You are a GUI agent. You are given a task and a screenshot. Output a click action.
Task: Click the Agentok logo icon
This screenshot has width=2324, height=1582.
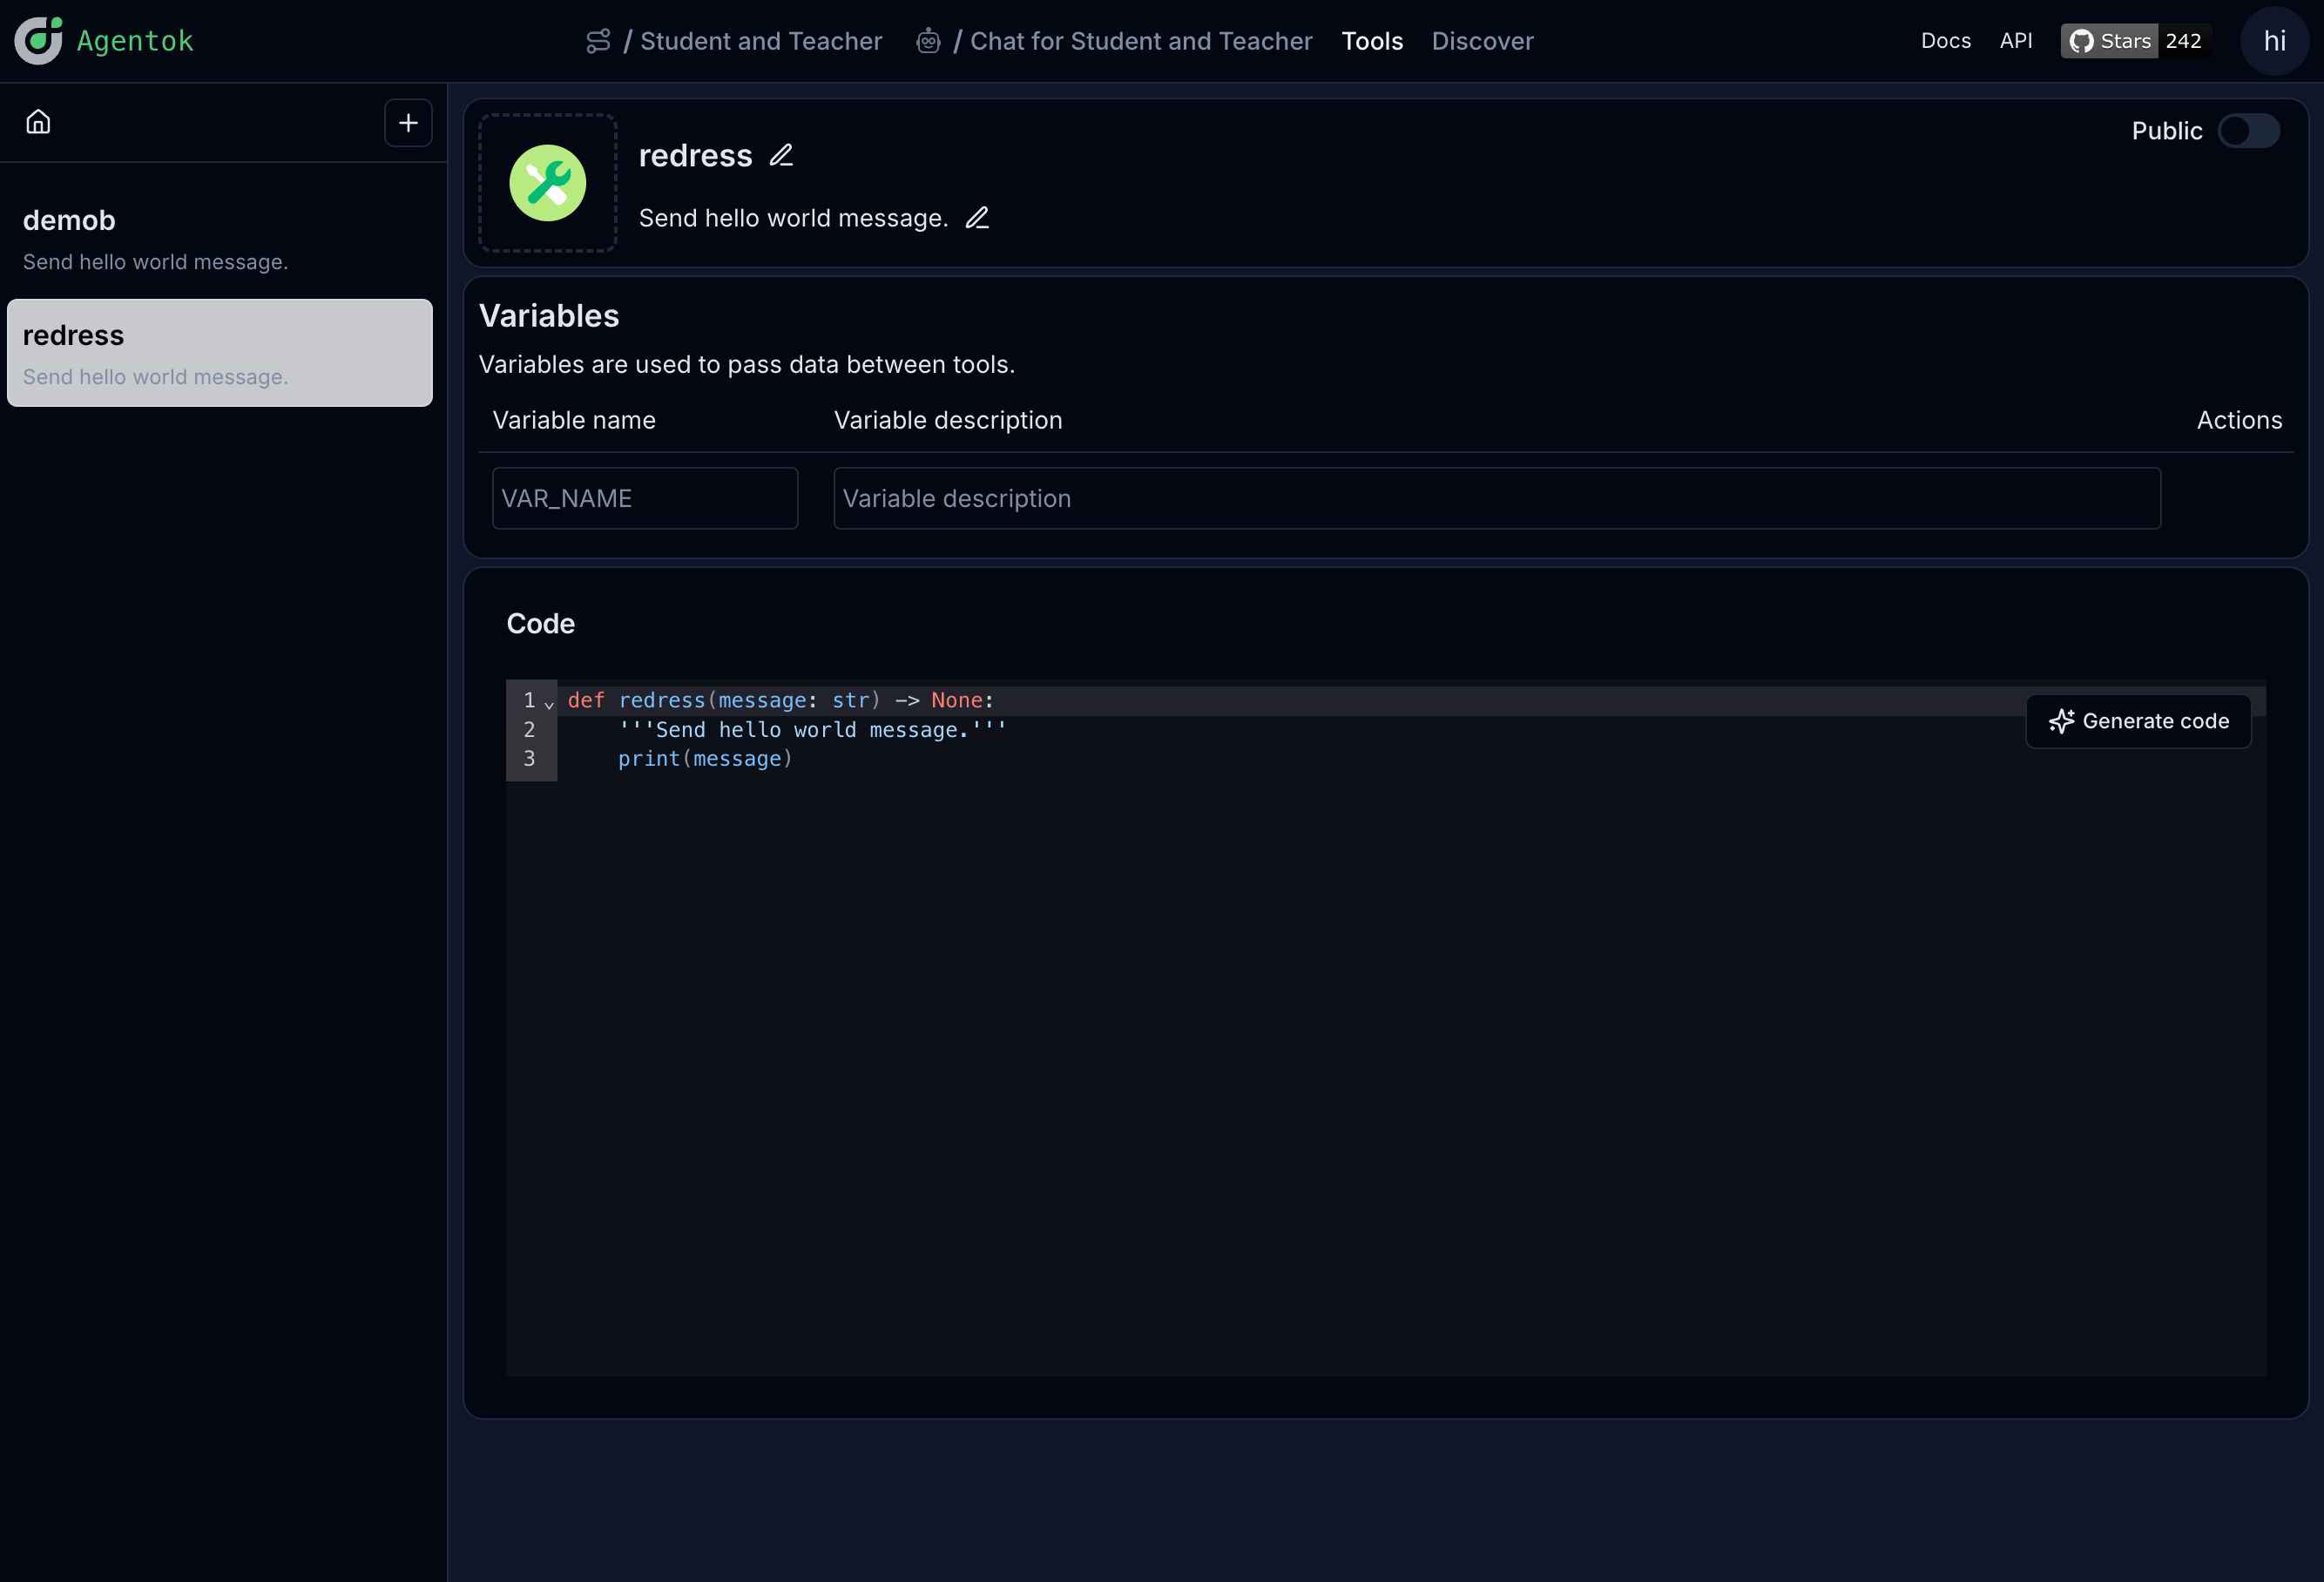point(38,41)
